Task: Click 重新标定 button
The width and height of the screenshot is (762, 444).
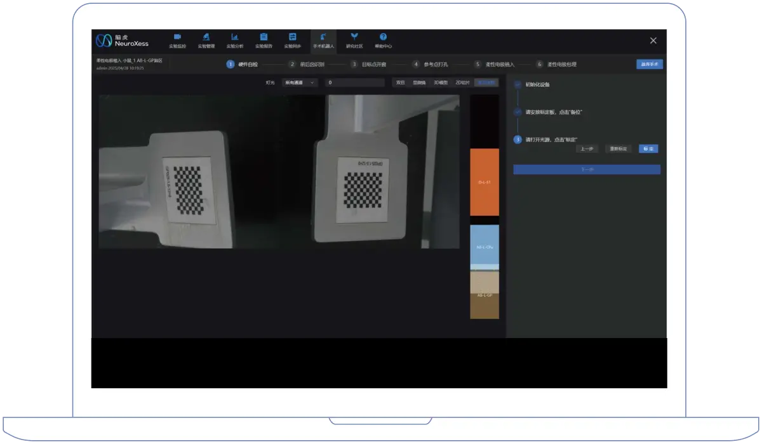Action: coord(618,149)
